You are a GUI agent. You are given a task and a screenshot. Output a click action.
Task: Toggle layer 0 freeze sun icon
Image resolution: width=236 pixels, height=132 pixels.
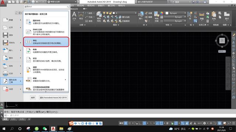tap(107, 13)
